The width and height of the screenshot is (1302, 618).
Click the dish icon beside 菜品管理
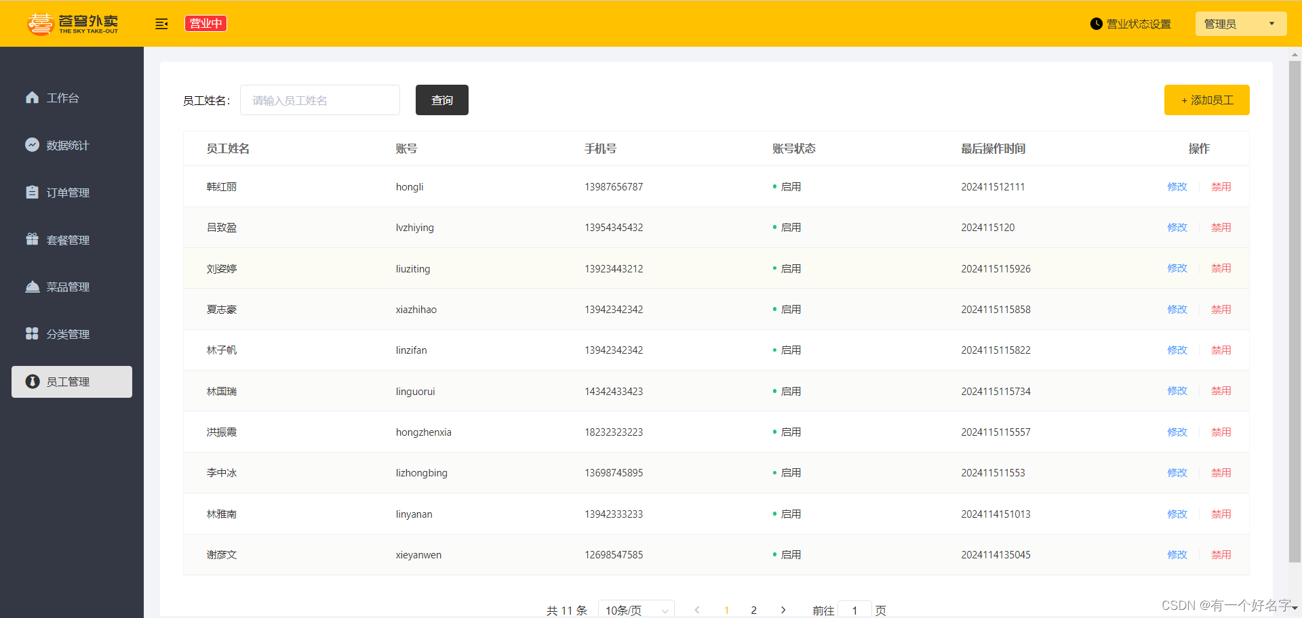(x=32, y=287)
